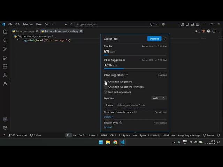Go back with the left arrow
This screenshot has width=223, height=167.
tap(66, 24)
